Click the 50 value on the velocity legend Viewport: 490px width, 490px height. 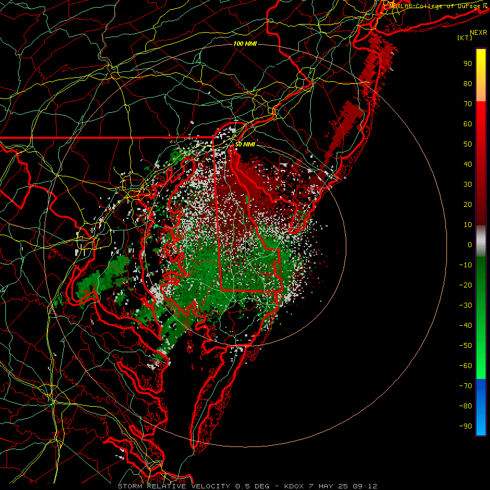(x=468, y=144)
